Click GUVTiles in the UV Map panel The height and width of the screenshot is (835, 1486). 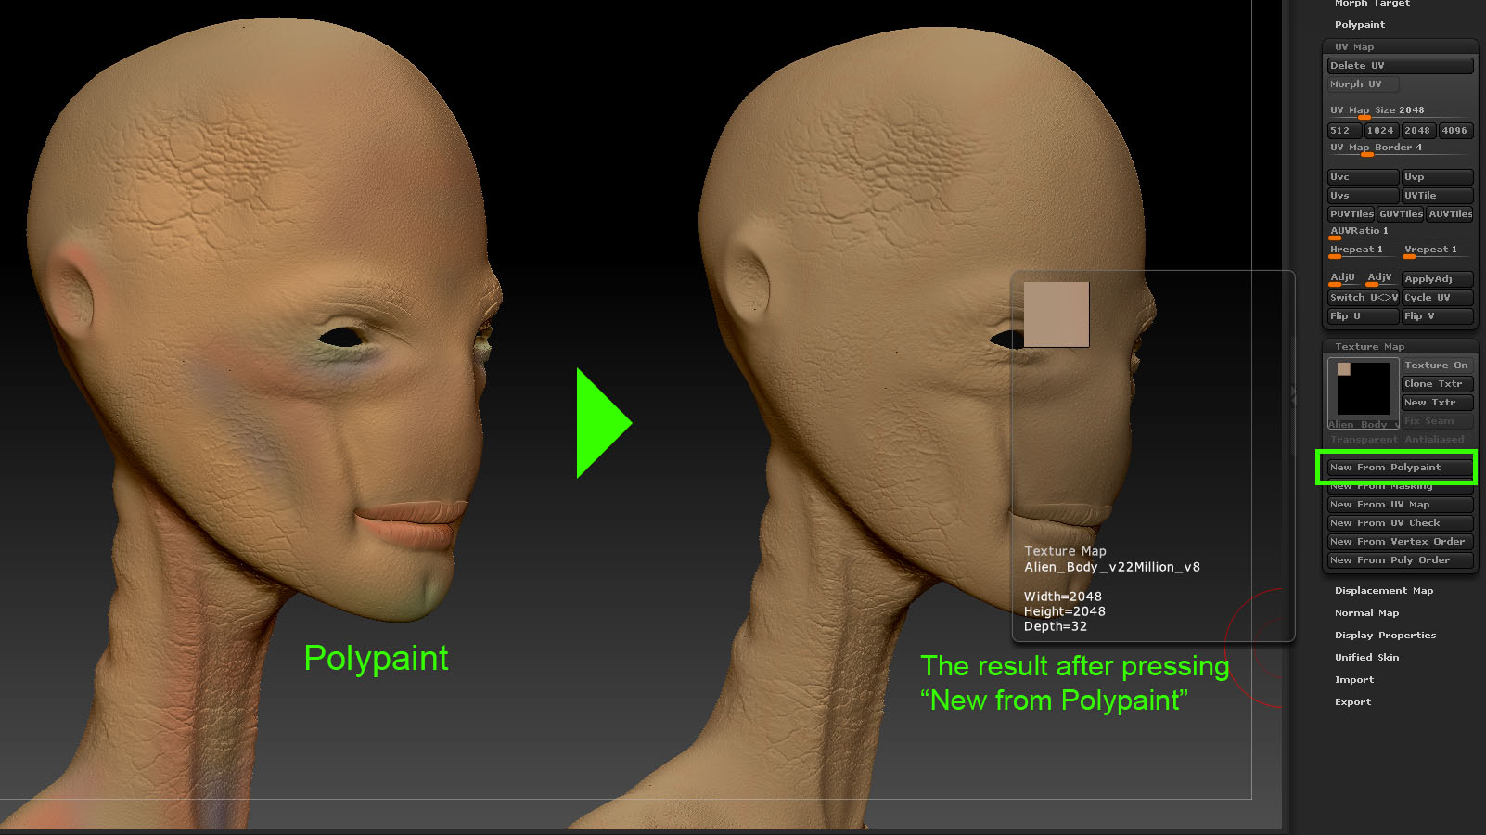pyautogui.click(x=1400, y=213)
